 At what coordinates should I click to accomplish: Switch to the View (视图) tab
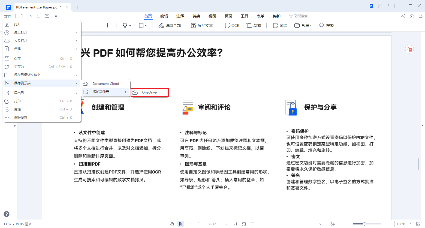point(212,16)
